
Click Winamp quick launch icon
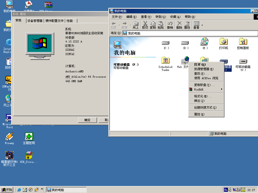click(x=37, y=190)
